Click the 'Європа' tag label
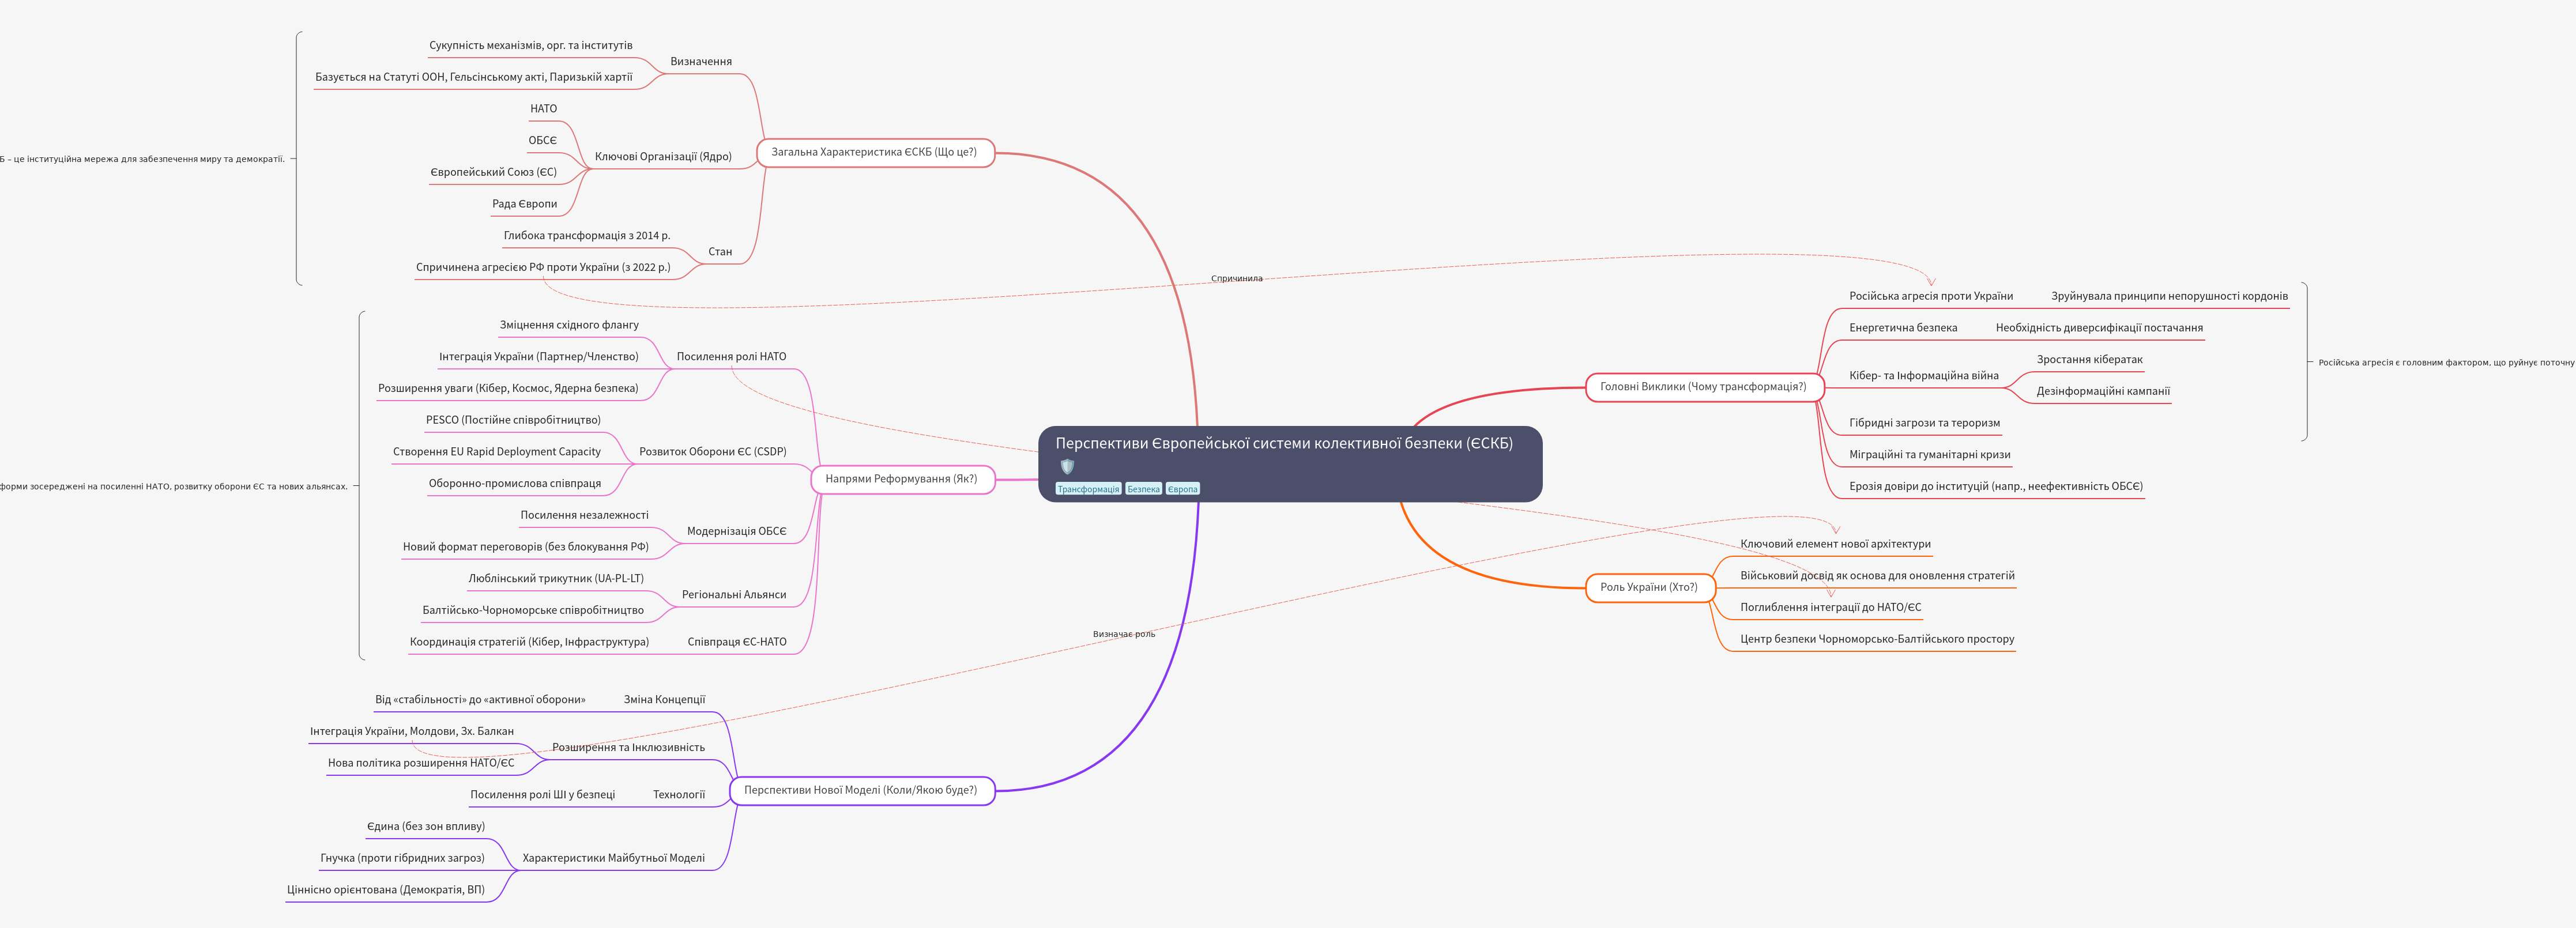The image size is (2576, 928). [x=1182, y=489]
